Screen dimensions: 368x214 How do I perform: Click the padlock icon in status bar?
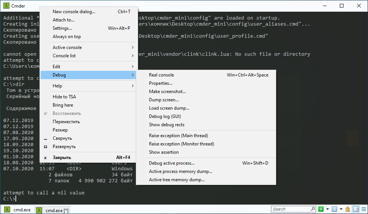click(x=348, y=209)
